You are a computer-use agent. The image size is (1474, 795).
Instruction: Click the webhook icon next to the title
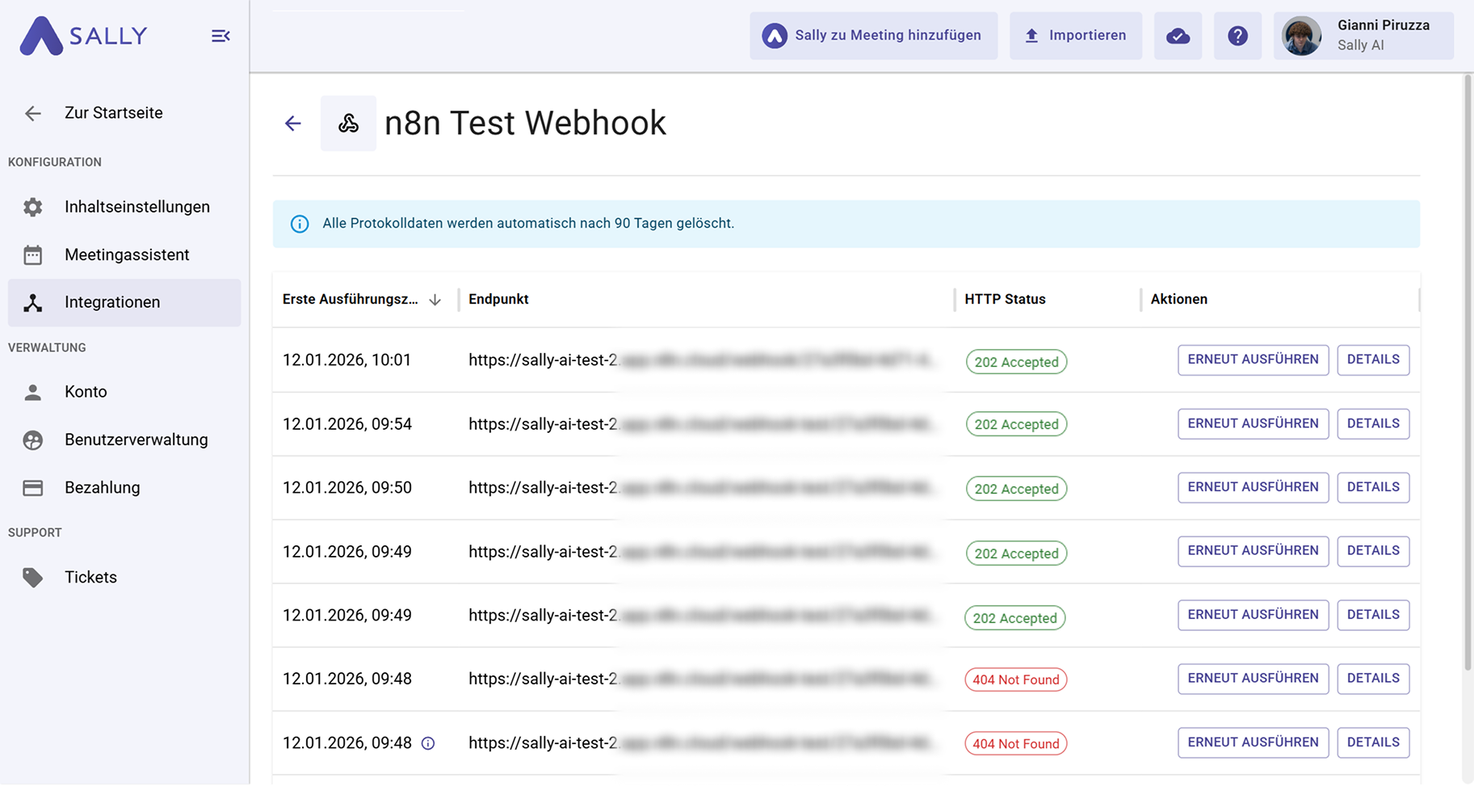click(348, 124)
